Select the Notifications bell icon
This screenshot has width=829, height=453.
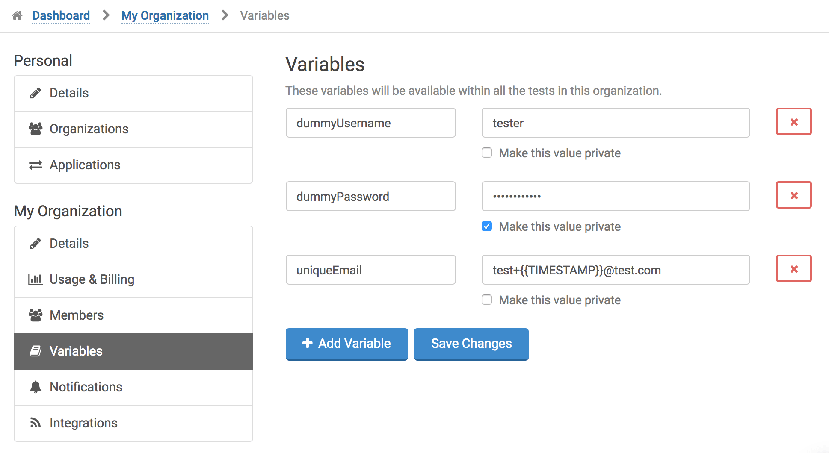(36, 387)
